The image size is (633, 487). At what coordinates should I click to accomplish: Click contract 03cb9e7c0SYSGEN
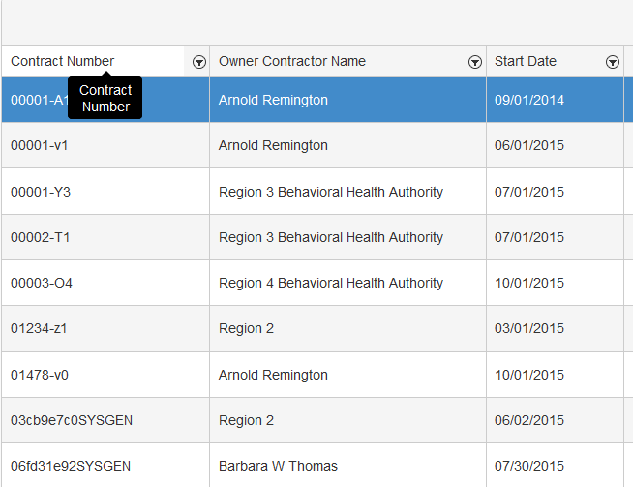pos(72,420)
